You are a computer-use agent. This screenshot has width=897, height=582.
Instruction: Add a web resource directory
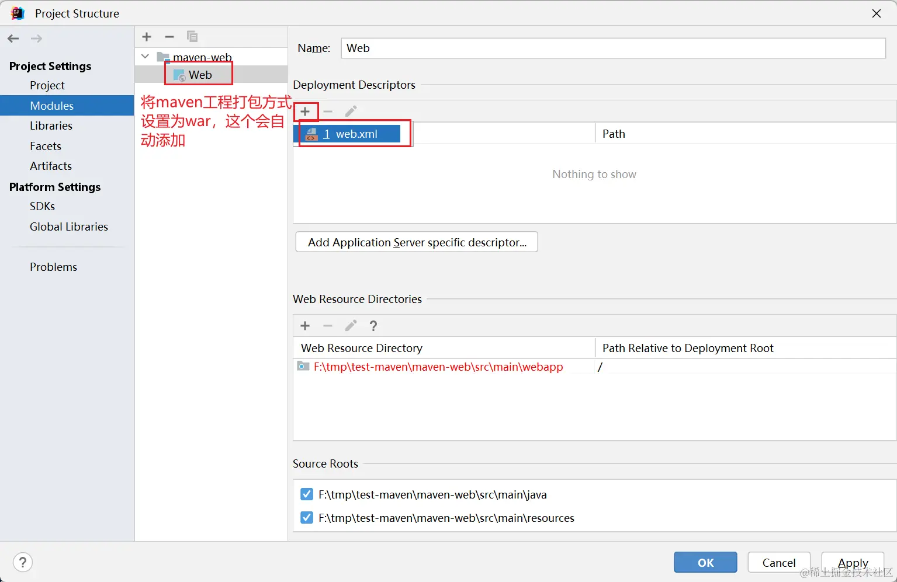click(x=305, y=326)
